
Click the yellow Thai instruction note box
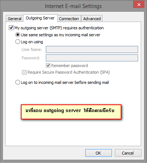pyautogui.click(x=71, y=112)
